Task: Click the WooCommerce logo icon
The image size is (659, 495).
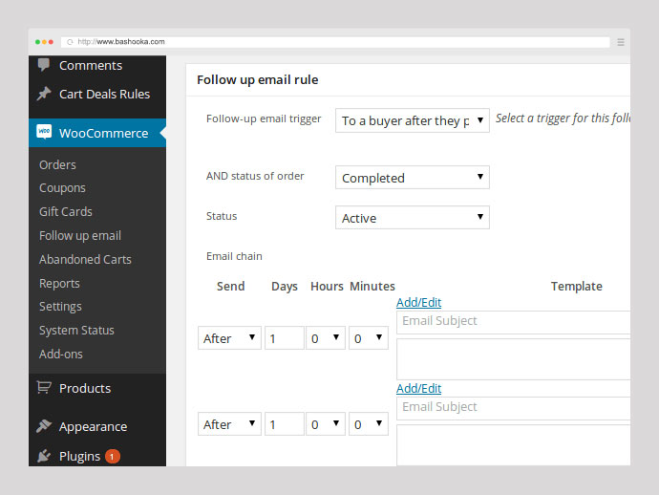Action: [44, 132]
